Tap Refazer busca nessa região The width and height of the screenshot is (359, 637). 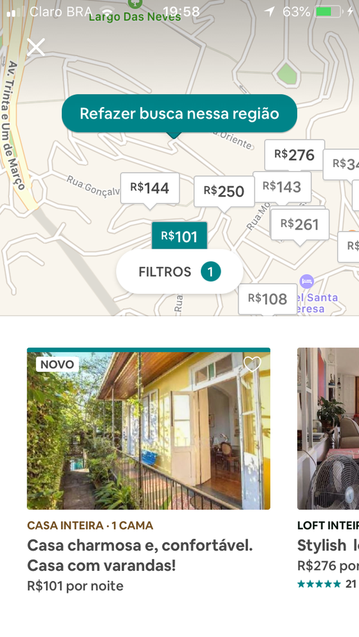point(180,113)
